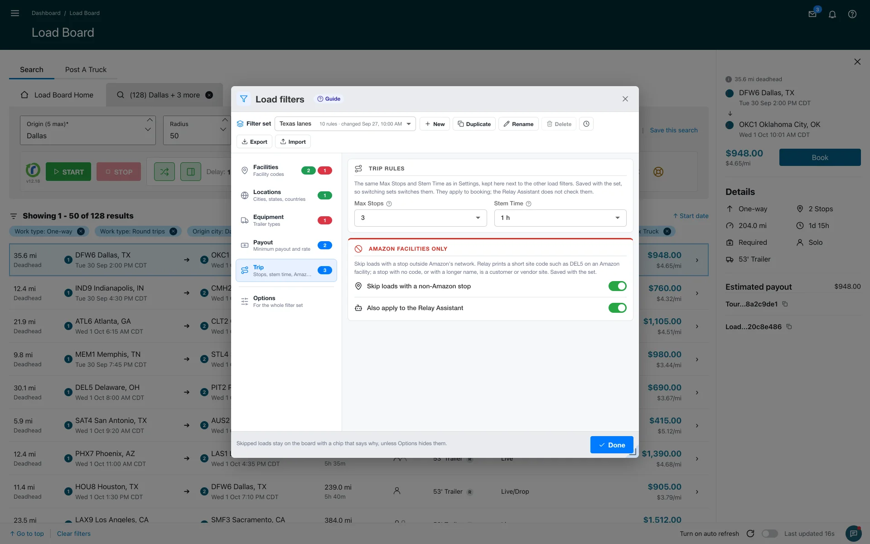Open the notifications bell icon
Viewport: 870px width, 544px height.
832,14
